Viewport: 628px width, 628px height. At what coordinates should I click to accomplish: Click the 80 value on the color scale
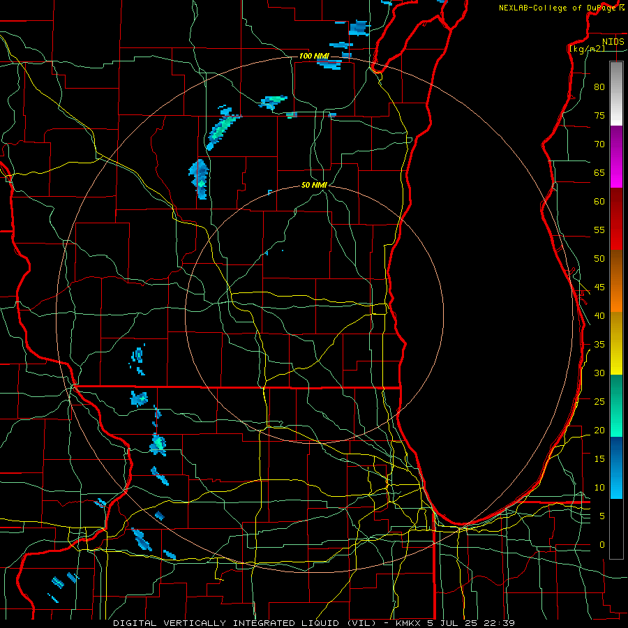[x=599, y=87]
